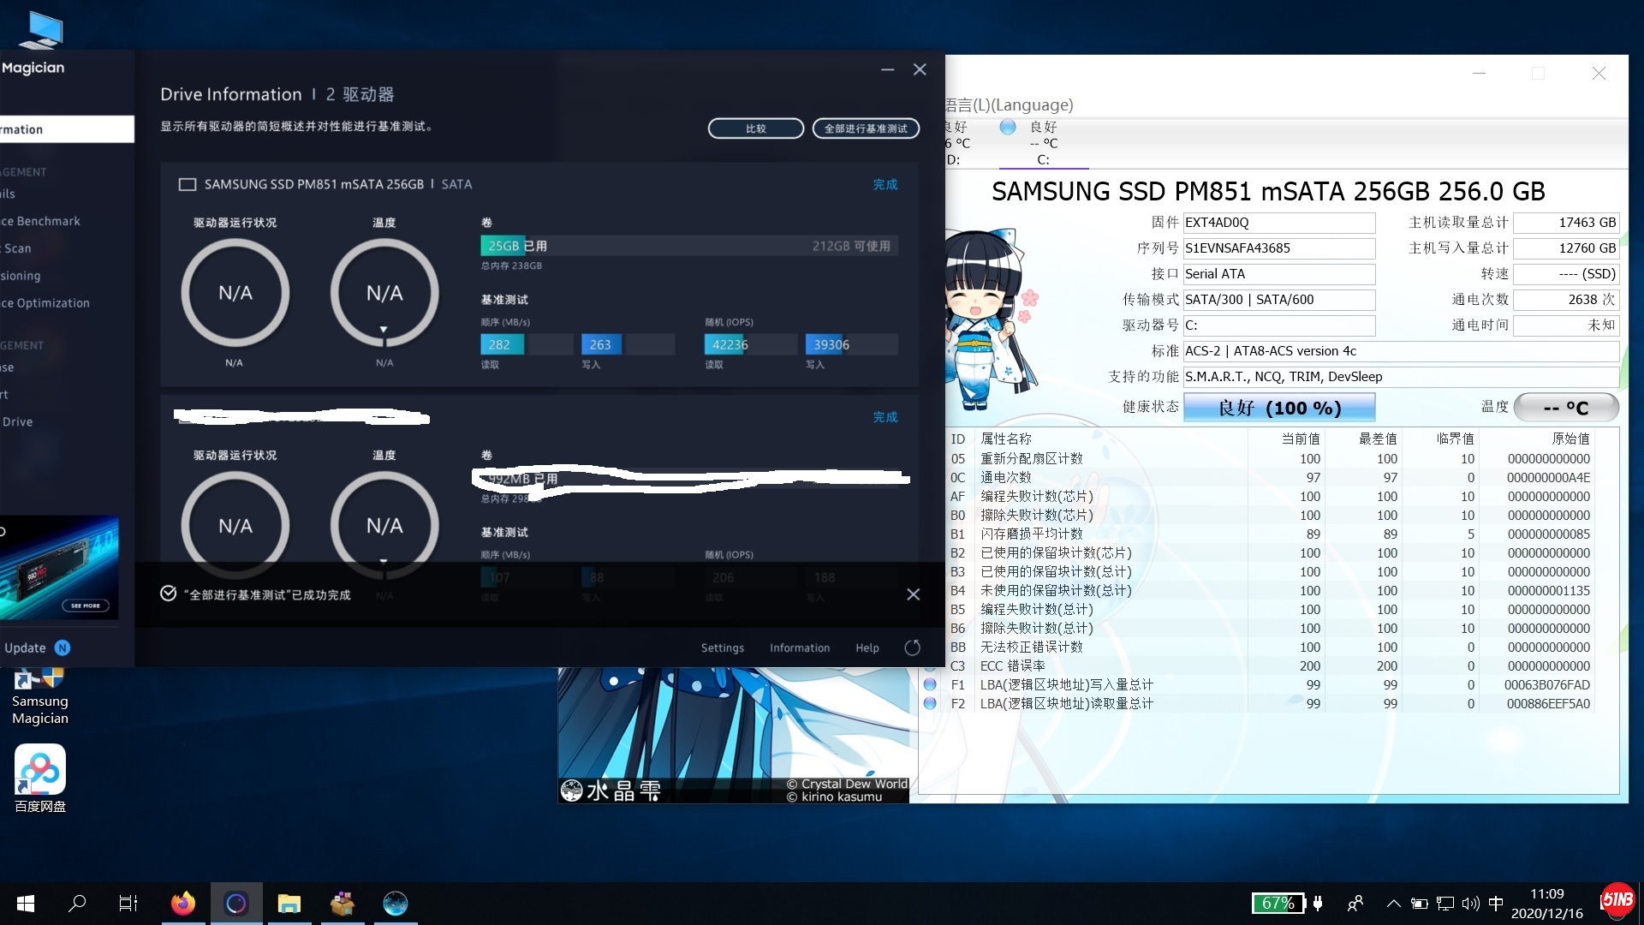Click the network tray icon
The image size is (1644, 925).
tap(1445, 904)
